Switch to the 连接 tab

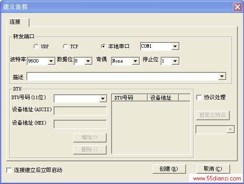(x=15, y=22)
